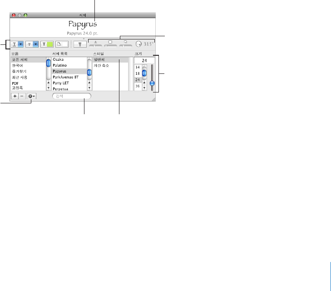Choose font size 24 in list
The width and height of the screenshot is (331, 291).
[x=138, y=80]
